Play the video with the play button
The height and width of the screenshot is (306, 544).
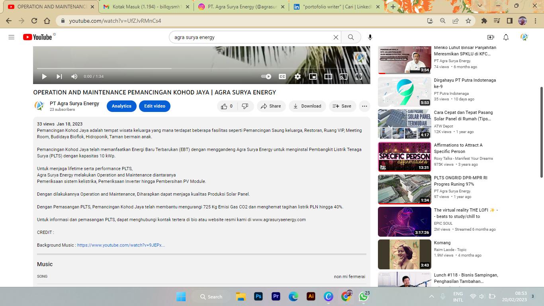pos(44,76)
